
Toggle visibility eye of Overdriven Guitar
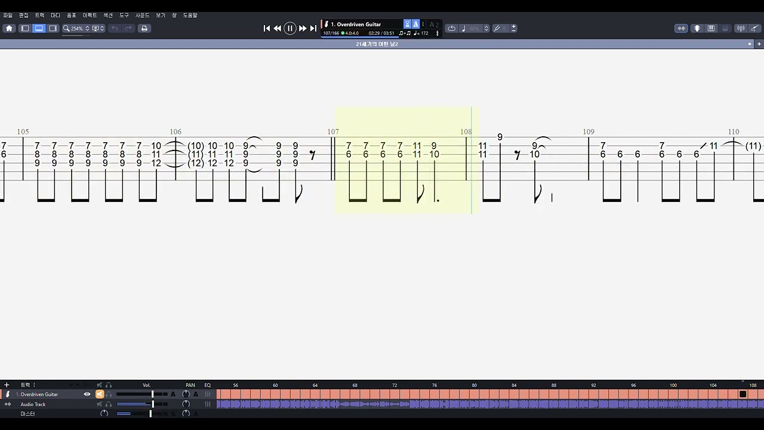click(87, 394)
